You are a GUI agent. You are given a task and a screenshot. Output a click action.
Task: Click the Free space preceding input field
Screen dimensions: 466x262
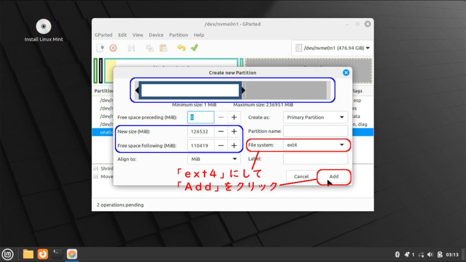[201, 117]
